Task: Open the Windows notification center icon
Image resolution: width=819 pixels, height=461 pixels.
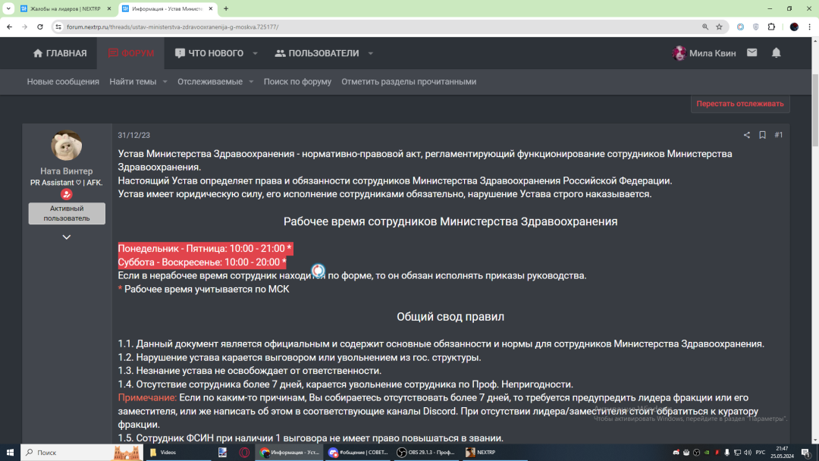Action: [x=806, y=453]
